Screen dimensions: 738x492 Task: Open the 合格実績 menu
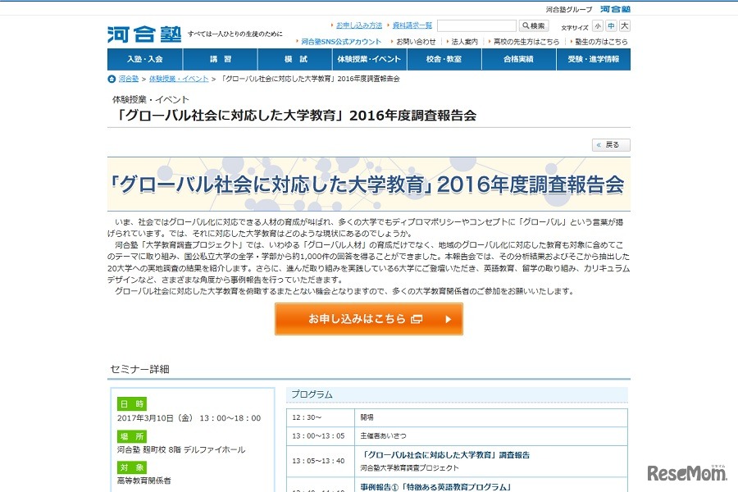coord(519,59)
